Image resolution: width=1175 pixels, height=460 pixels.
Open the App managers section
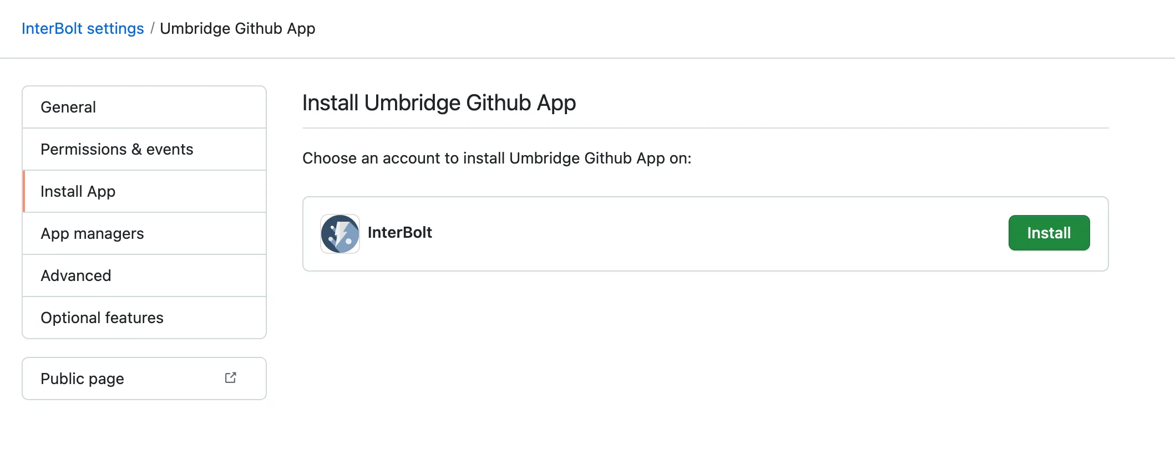[92, 233]
